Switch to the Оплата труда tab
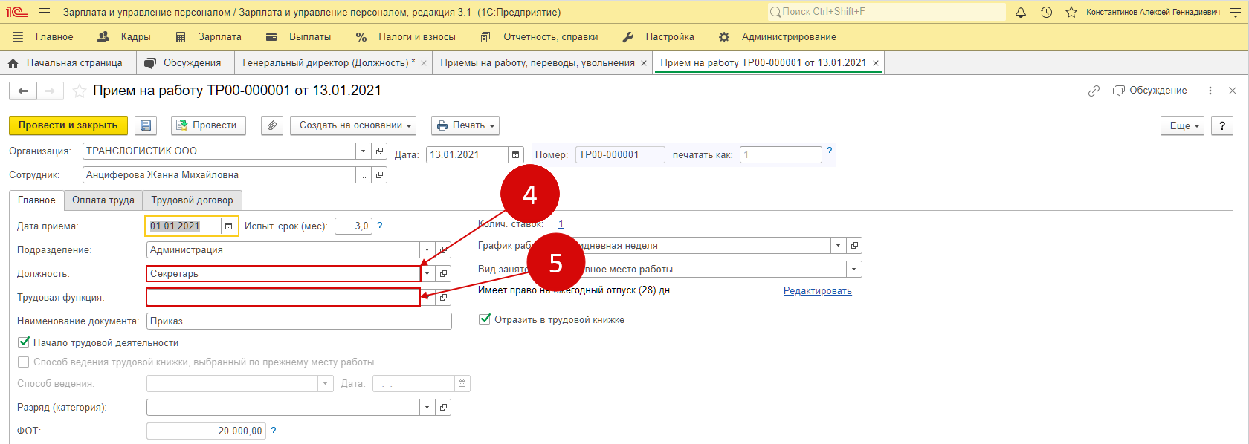The width and height of the screenshot is (1249, 444). coord(103,200)
